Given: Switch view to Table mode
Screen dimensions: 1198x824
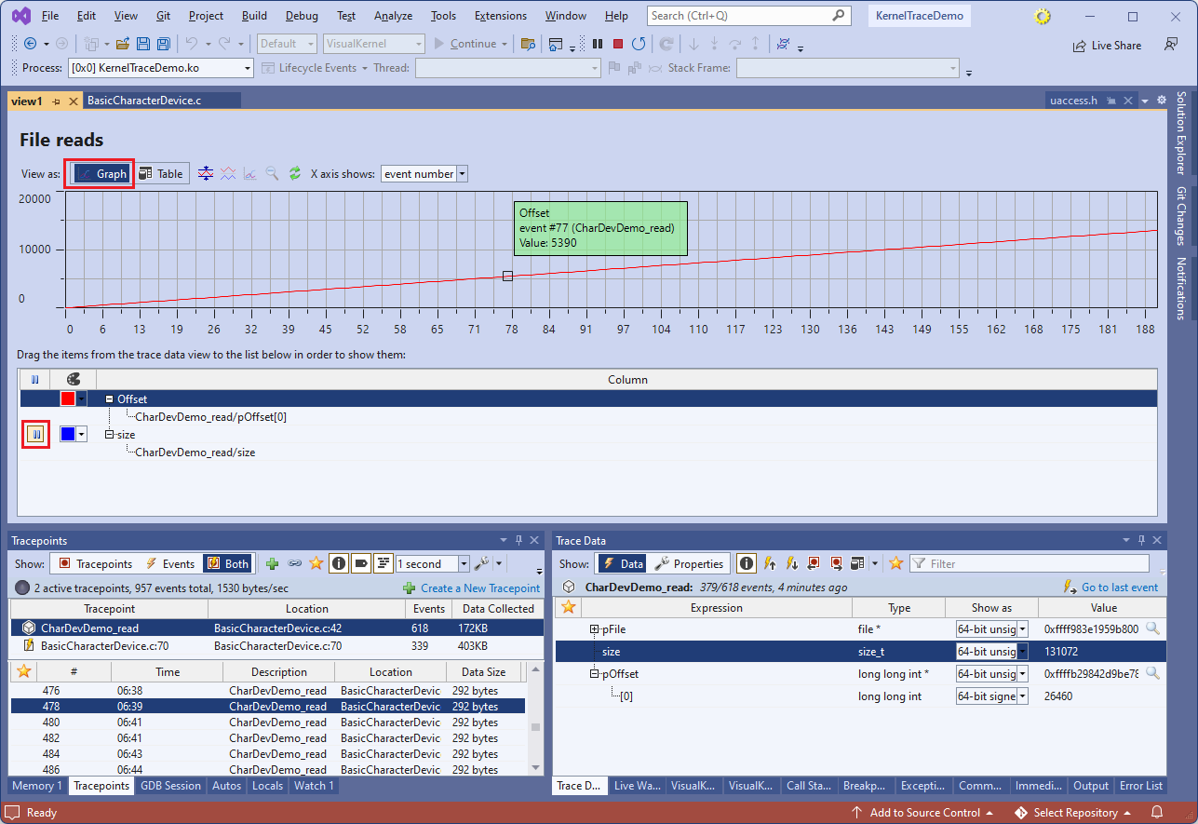Looking at the screenshot, I should click(161, 174).
